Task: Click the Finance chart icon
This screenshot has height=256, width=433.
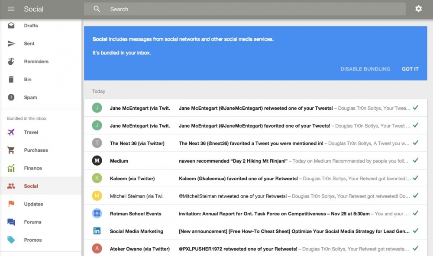Action: [11, 168]
